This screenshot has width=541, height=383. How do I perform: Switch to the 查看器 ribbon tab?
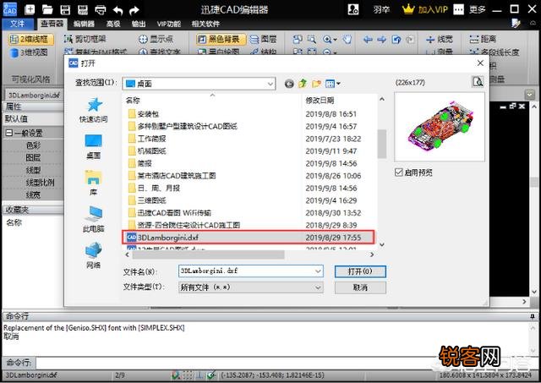point(52,24)
